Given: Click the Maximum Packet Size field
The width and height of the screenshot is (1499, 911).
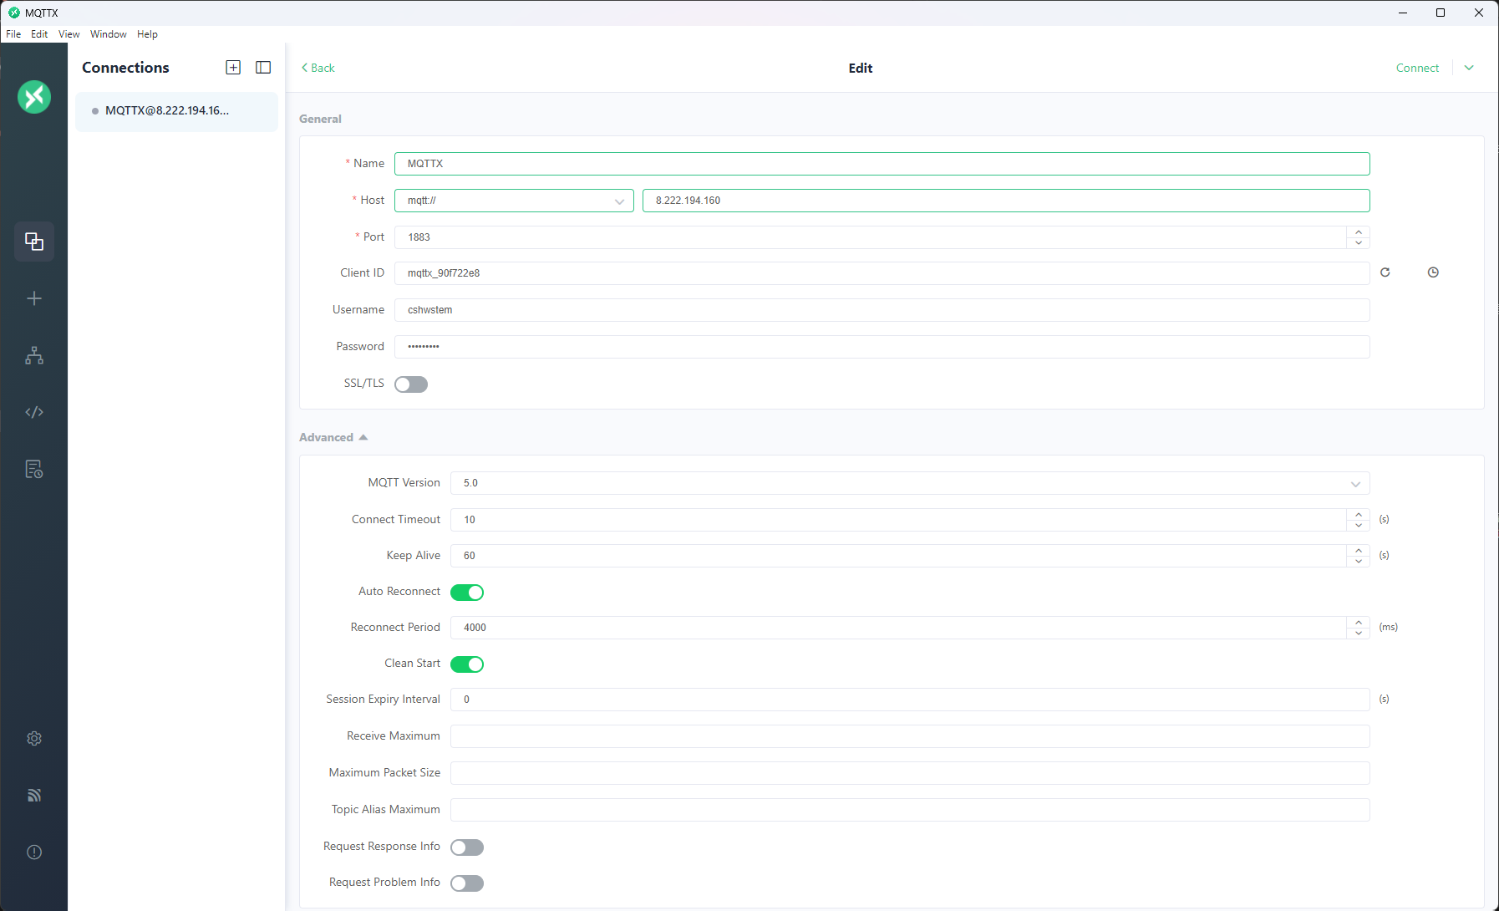Looking at the screenshot, I should 910,773.
